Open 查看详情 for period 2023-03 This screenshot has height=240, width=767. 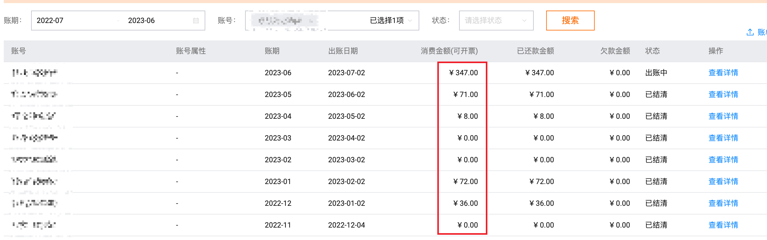tap(723, 138)
